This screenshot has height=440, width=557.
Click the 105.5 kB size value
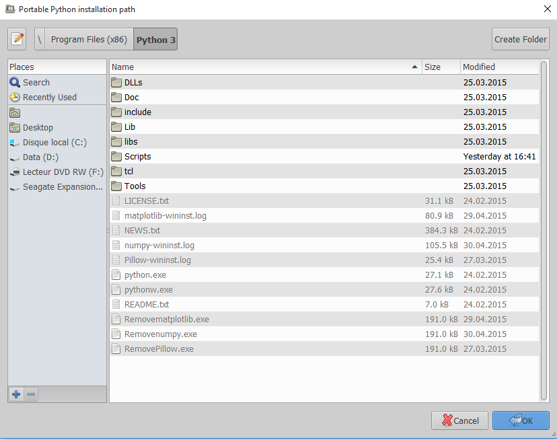441,246
